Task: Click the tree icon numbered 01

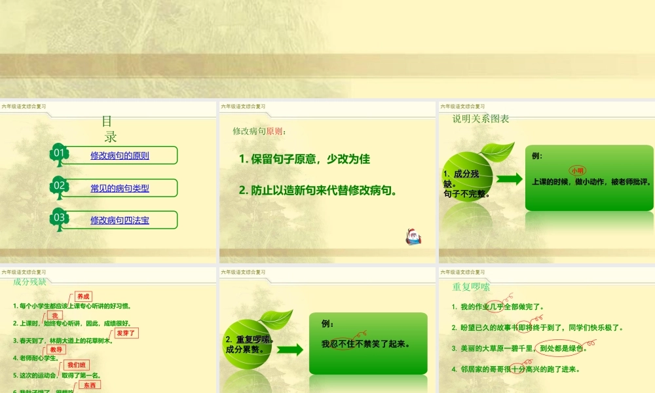Action: point(59,155)
